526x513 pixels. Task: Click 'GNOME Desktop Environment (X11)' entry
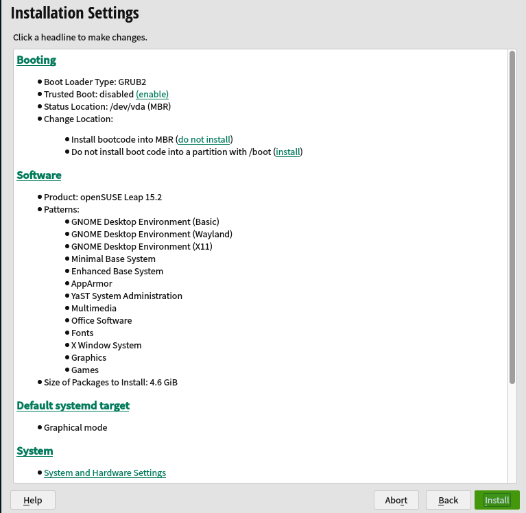pos(142,247)
